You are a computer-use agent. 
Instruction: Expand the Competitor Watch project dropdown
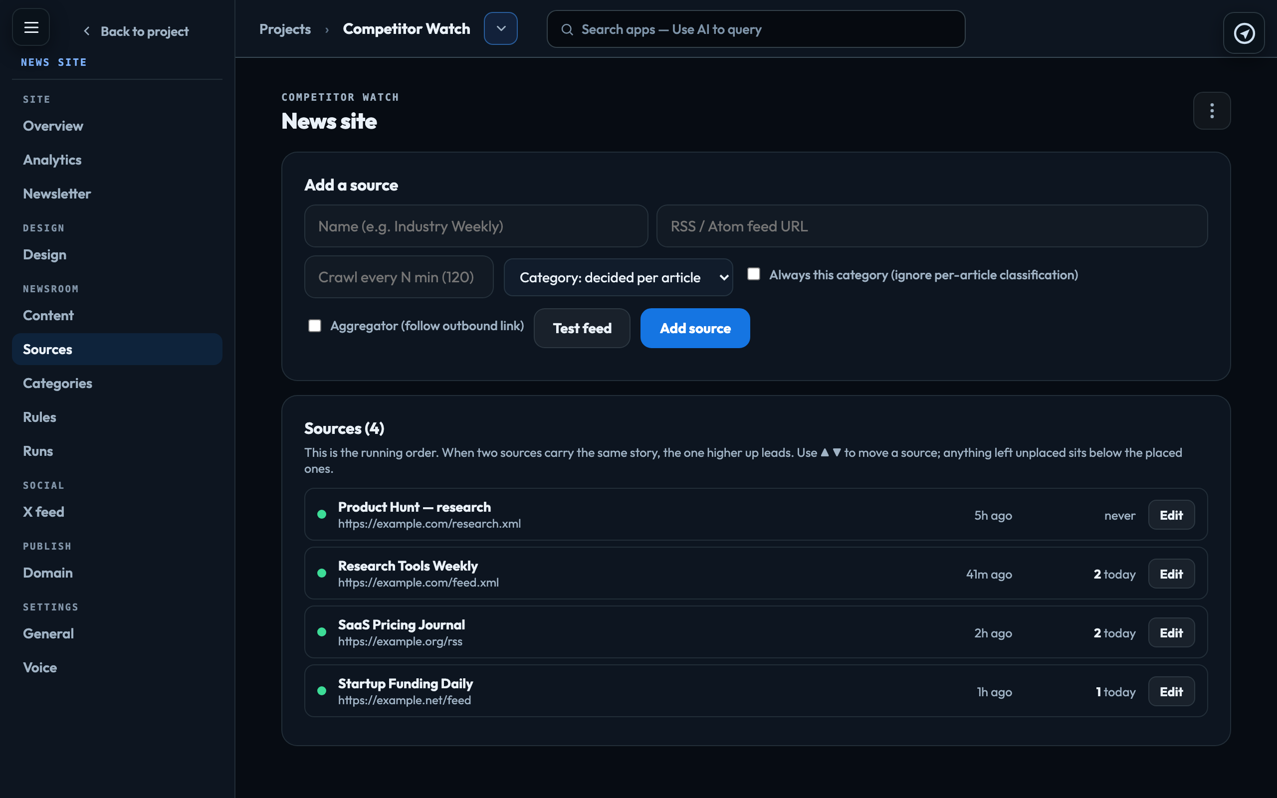coord(501,28)
